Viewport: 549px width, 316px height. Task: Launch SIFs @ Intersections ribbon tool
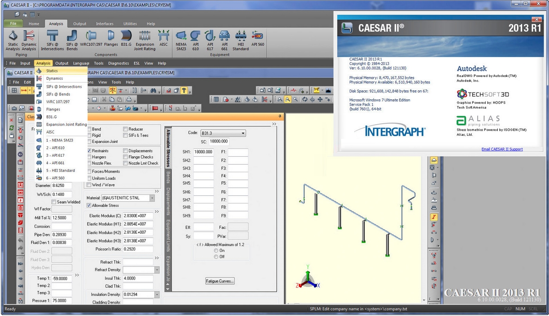click(53, 40)
